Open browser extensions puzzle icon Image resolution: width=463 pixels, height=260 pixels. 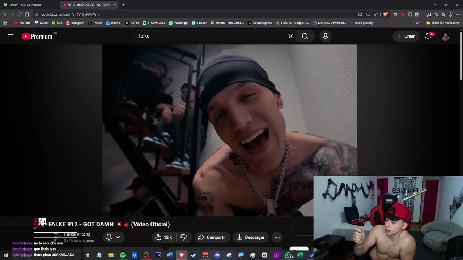pyautogui.click(x=410, y=14)
